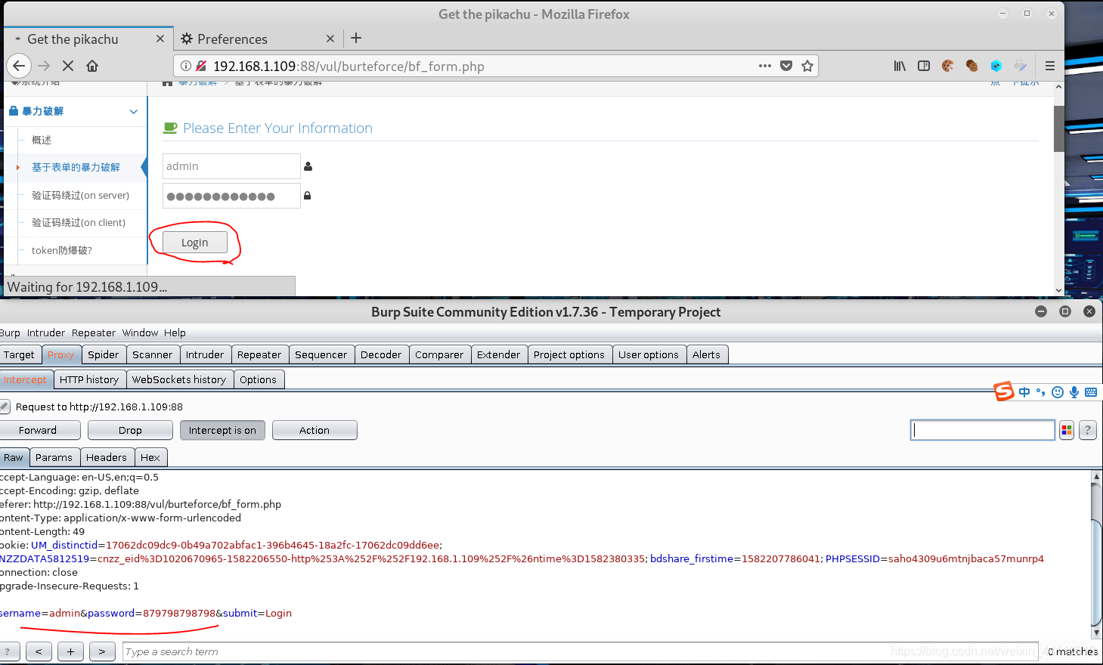This screenshot has height=665, width=1103.
Task: Bookmark this page with the star icon
Action: 807,66
